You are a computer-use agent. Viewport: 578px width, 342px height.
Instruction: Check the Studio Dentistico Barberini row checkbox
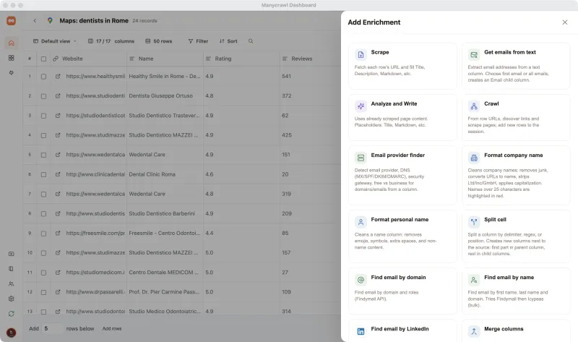[x=43, y=213]
